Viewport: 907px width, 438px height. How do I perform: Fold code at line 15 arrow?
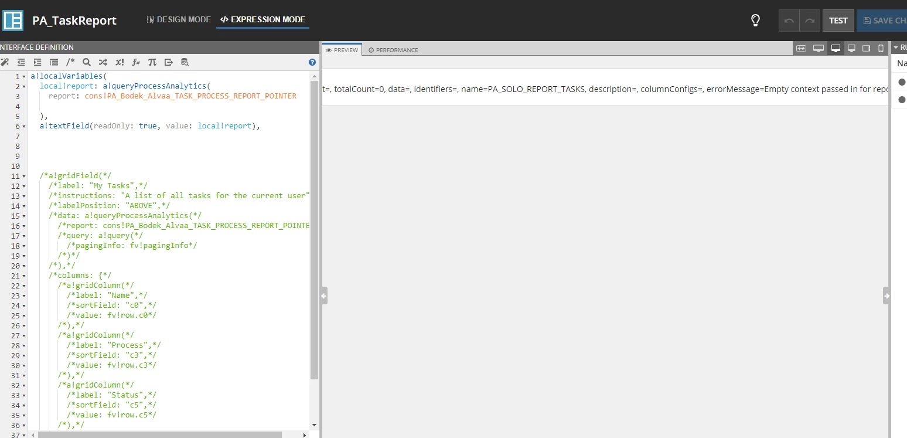[x=24, y=216]
